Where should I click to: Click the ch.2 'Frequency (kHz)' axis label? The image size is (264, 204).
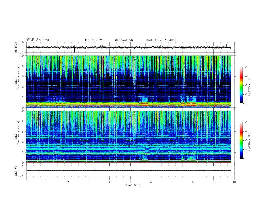(18, 133)
